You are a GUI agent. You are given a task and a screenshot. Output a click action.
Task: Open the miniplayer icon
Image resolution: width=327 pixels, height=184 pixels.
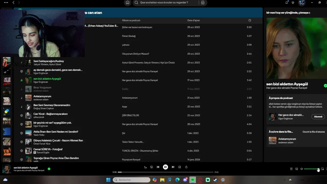coord(322,169)
